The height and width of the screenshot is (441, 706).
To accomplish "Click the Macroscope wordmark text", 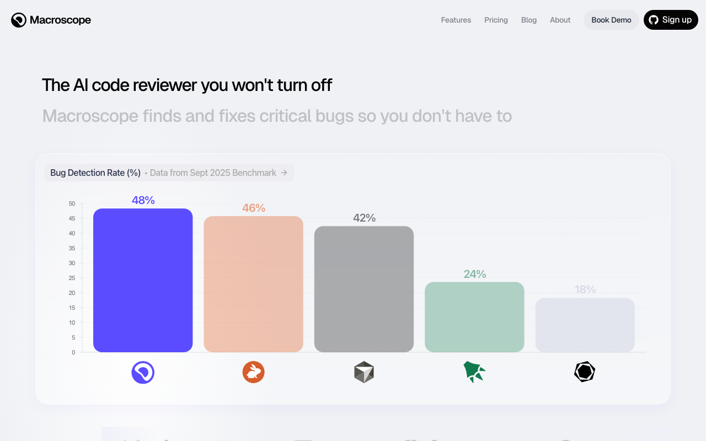I will 61,20.
